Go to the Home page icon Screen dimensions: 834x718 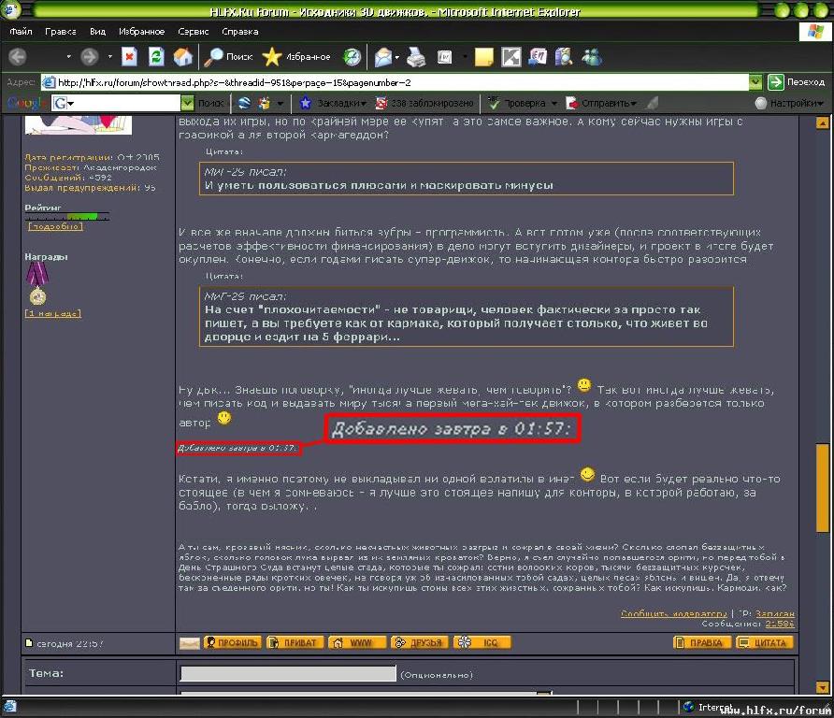click(x=183, y=57)
